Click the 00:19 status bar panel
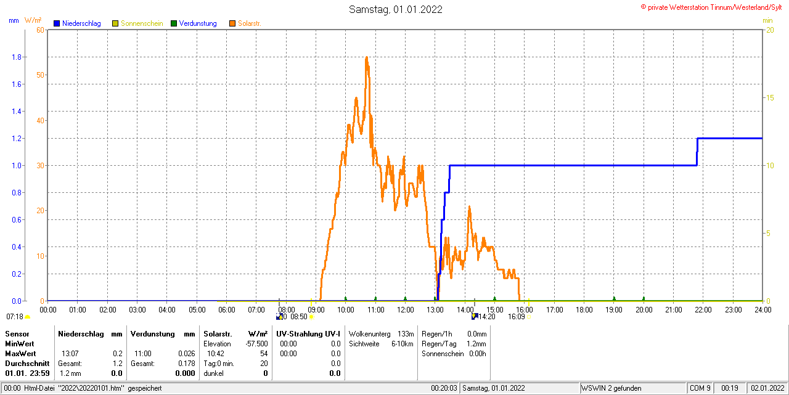 click(730, 388)
